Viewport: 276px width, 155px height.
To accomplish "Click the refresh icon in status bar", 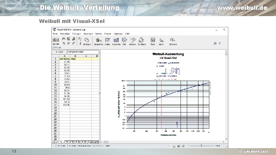I will (183, 146).
